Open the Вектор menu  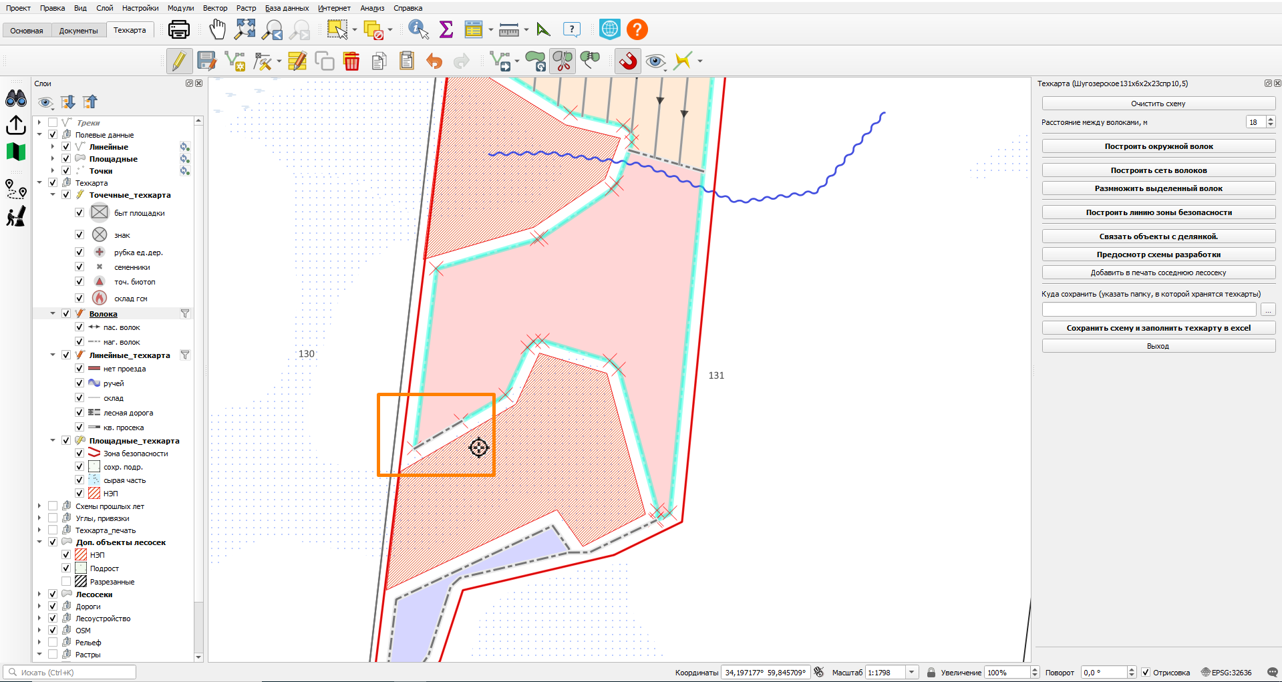[215, 8]
